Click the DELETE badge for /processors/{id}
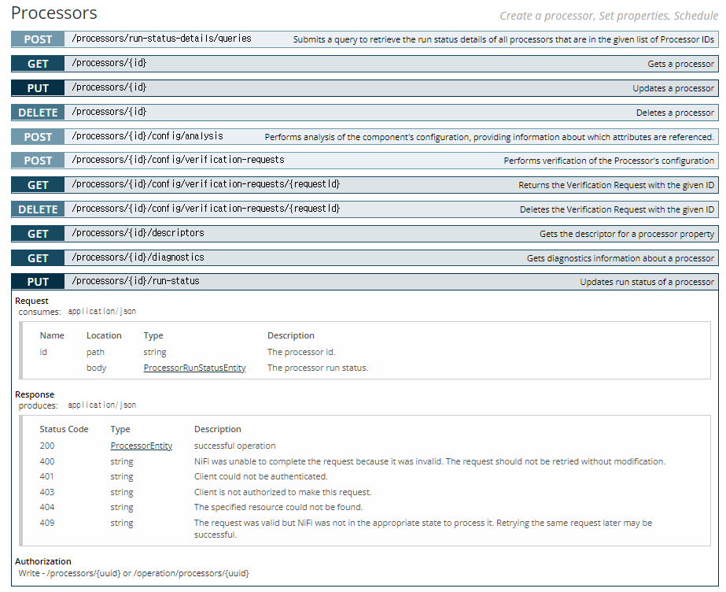 click(38, 113)
